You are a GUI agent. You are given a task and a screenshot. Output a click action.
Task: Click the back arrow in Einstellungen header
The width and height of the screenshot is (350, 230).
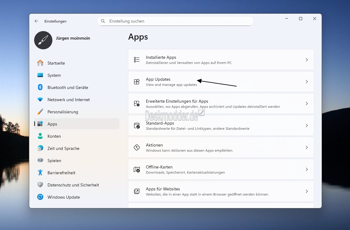(x=37, y=21)
